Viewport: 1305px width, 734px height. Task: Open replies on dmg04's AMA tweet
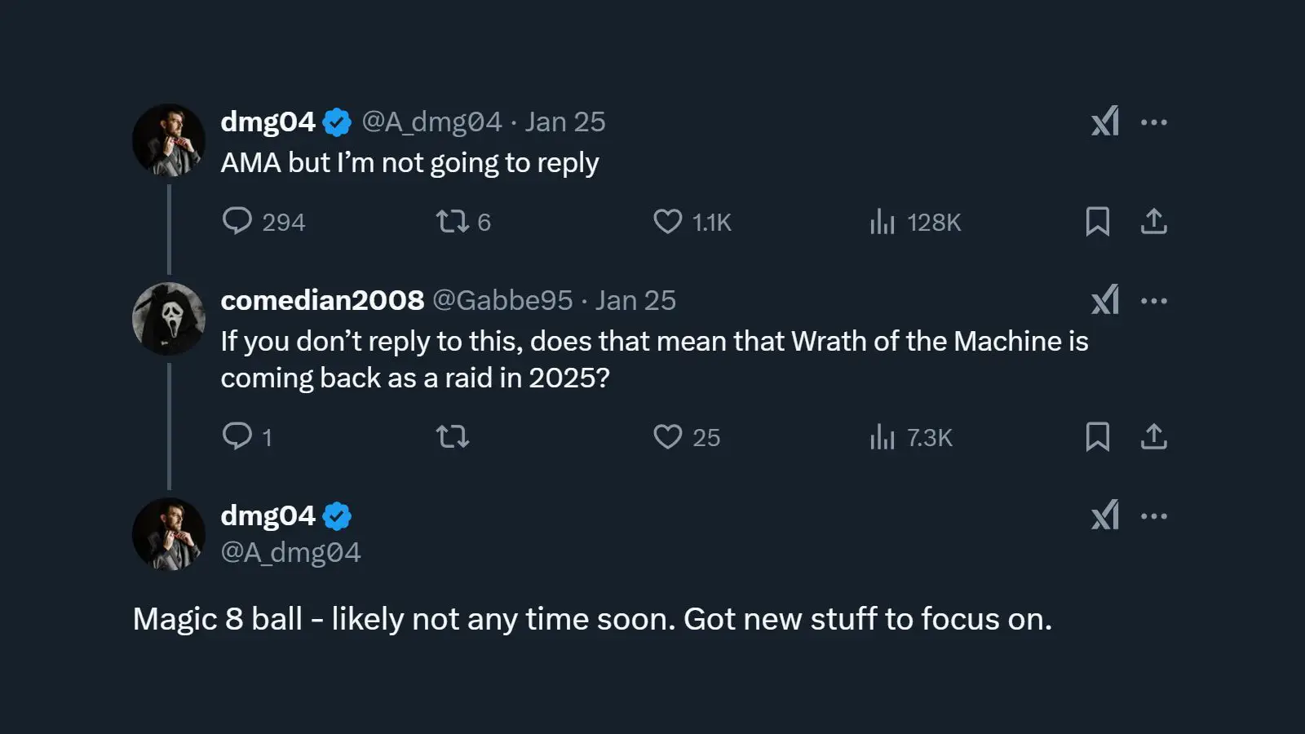coord(239,221)
